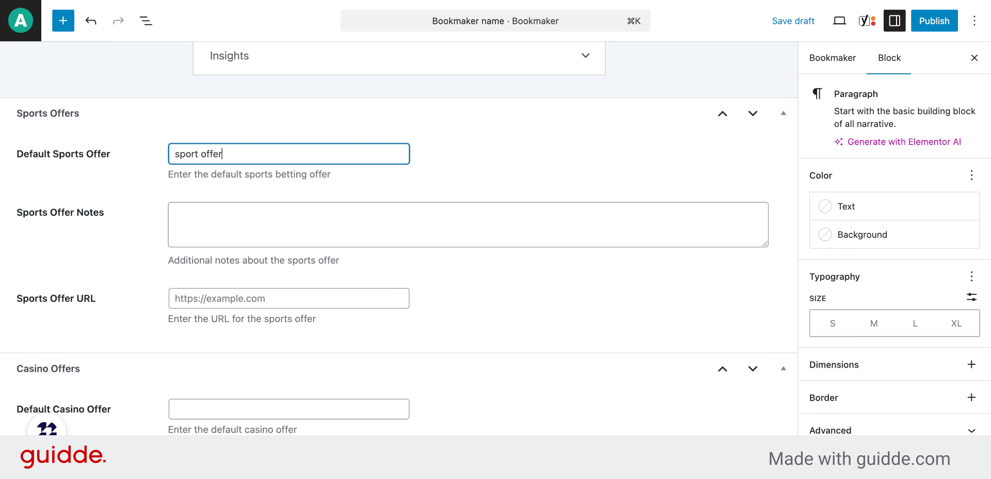Add a Dimensions setting

(971, 364)
